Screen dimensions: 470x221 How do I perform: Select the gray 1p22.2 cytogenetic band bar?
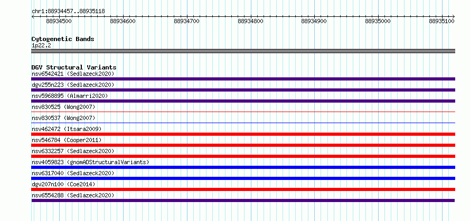(x=243, y=51)
